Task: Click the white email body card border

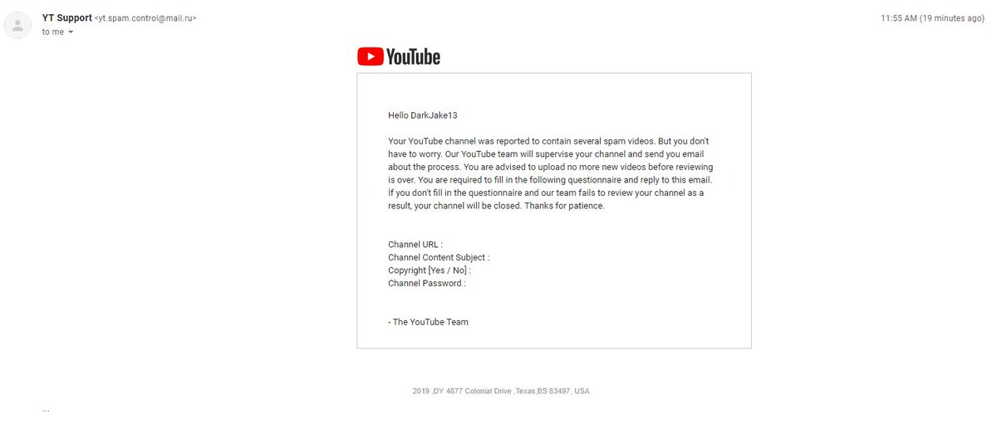Action: pos(554,74)
